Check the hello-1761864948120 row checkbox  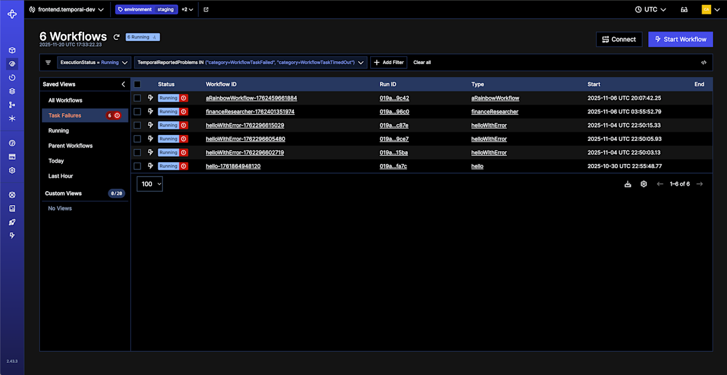[x=138, y=166]
